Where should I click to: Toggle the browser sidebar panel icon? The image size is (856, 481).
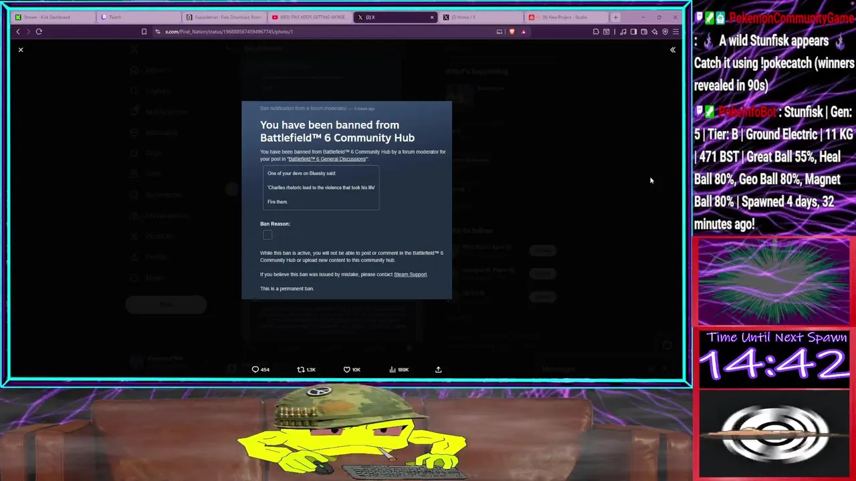pos(633,31)
